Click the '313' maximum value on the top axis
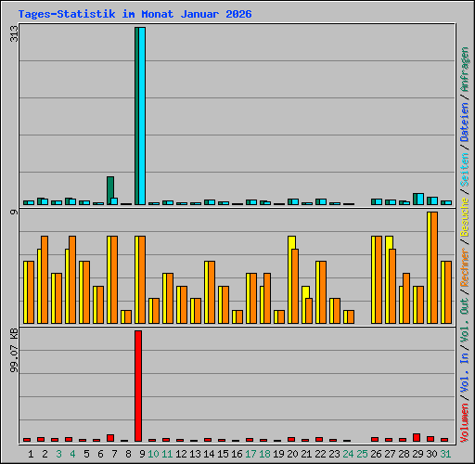 pyautogui.click(x=14, y=34)
